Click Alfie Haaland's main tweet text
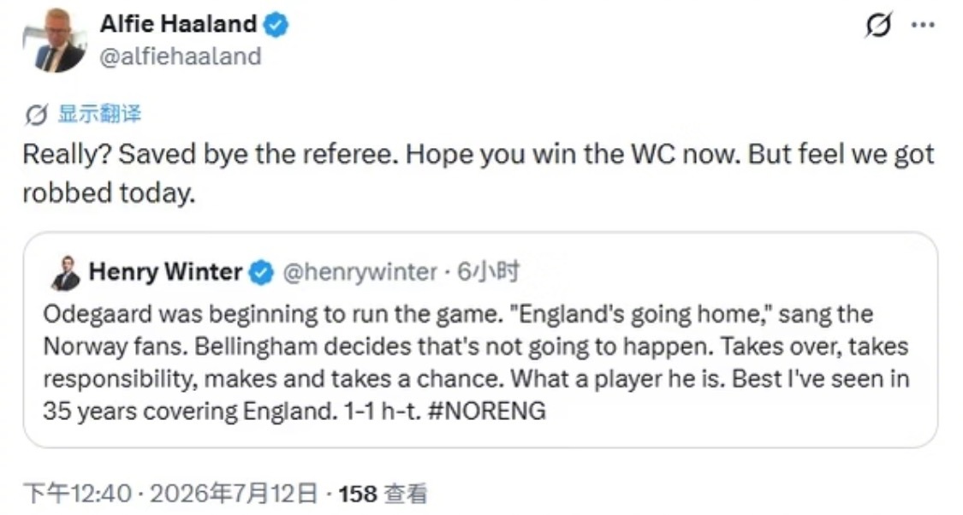Viewport: 963px width, 515px height. (479, 173)
